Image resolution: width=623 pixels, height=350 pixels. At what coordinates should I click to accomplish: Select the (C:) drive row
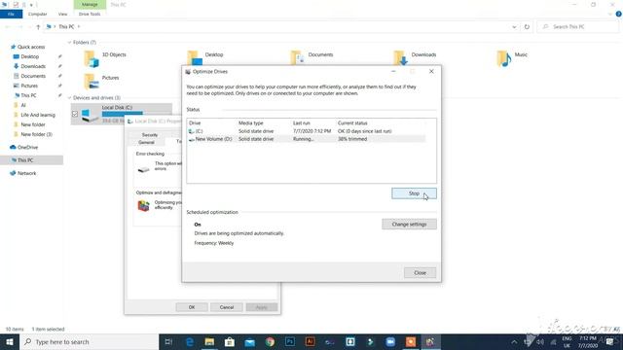(x=307, y=131)
